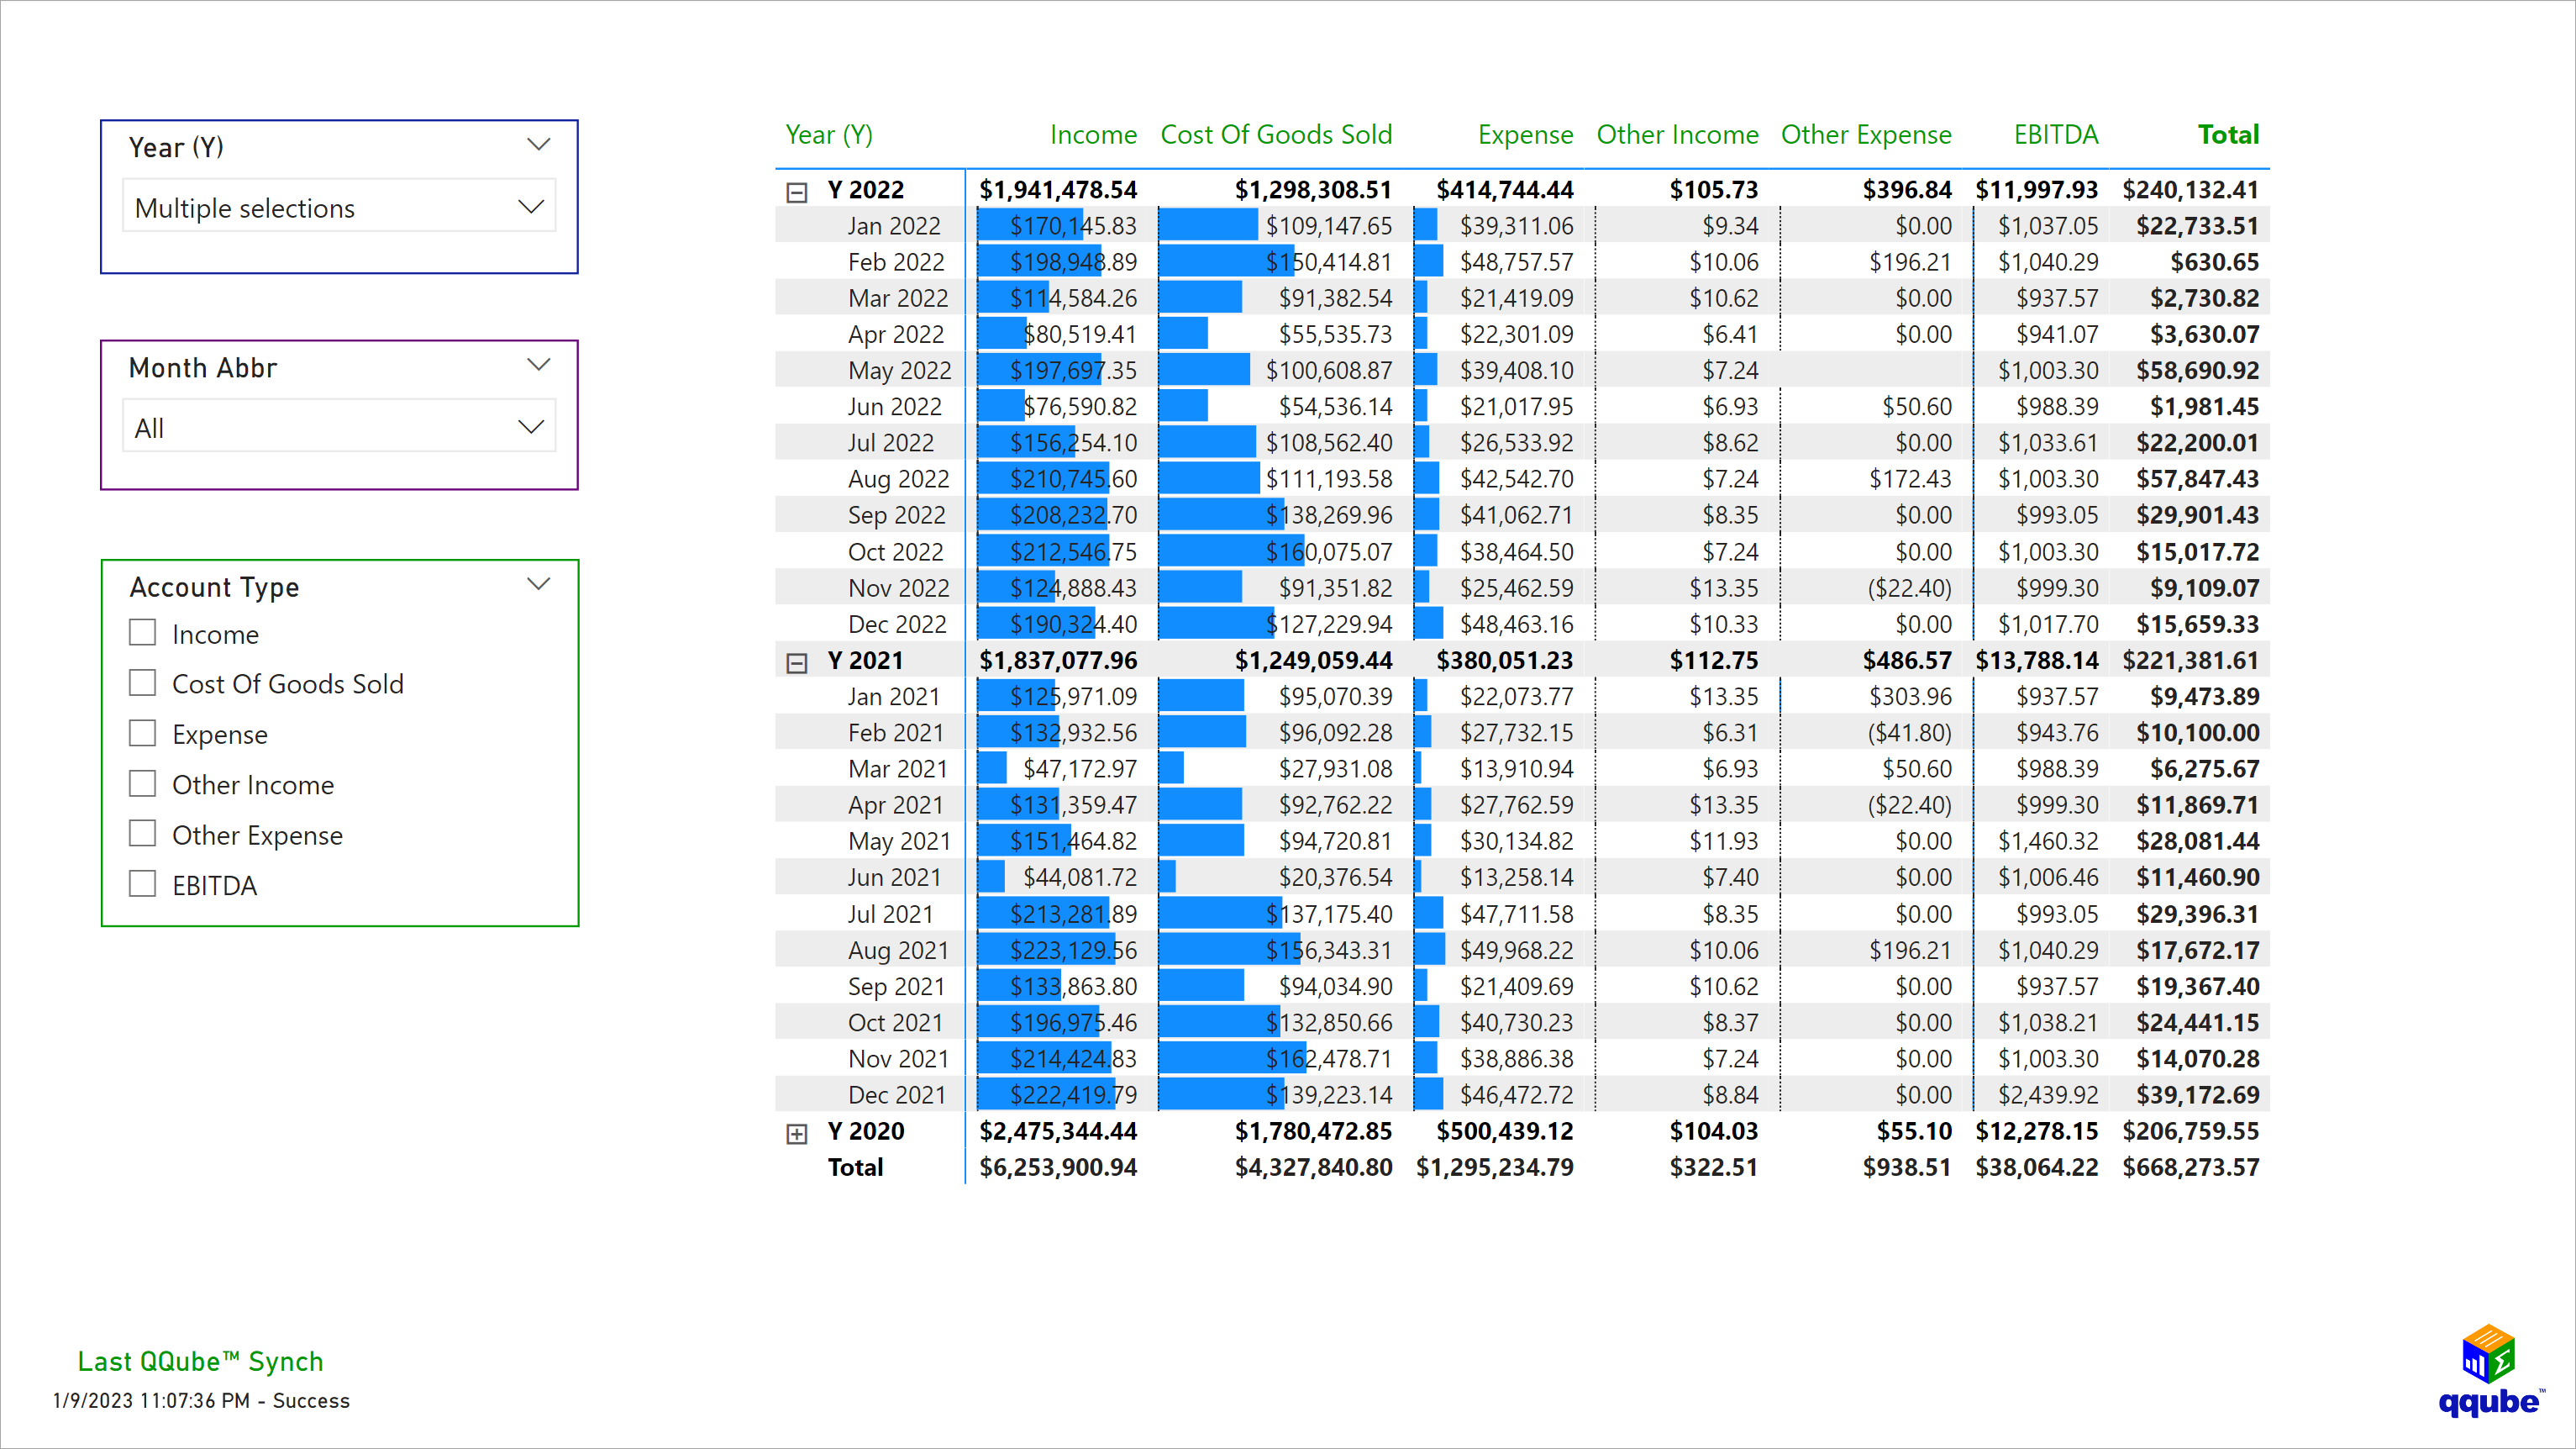Select the Dec 2021 row label
2576x1449 pixels.
pos(898,1095)
